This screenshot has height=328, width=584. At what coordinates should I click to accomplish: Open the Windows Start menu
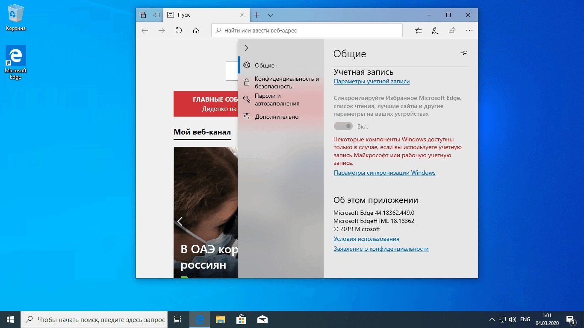[x=10, y=319]
